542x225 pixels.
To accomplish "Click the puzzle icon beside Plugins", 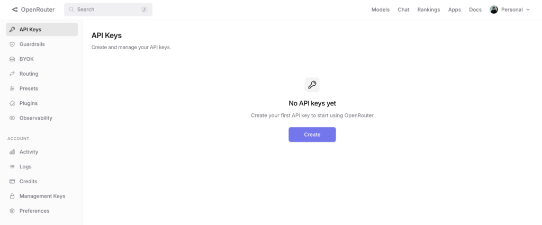I will (x=12, y=103).
